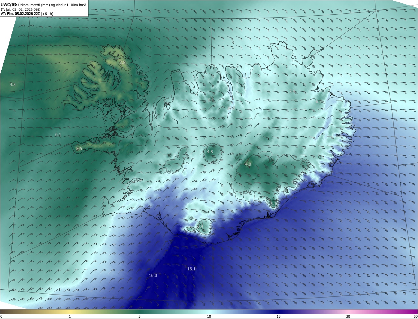Click the 3.5 value label on Snæfellsnes
Image resolution: width=418 pixels, height=319 pixels.
[x=79, y=148]
